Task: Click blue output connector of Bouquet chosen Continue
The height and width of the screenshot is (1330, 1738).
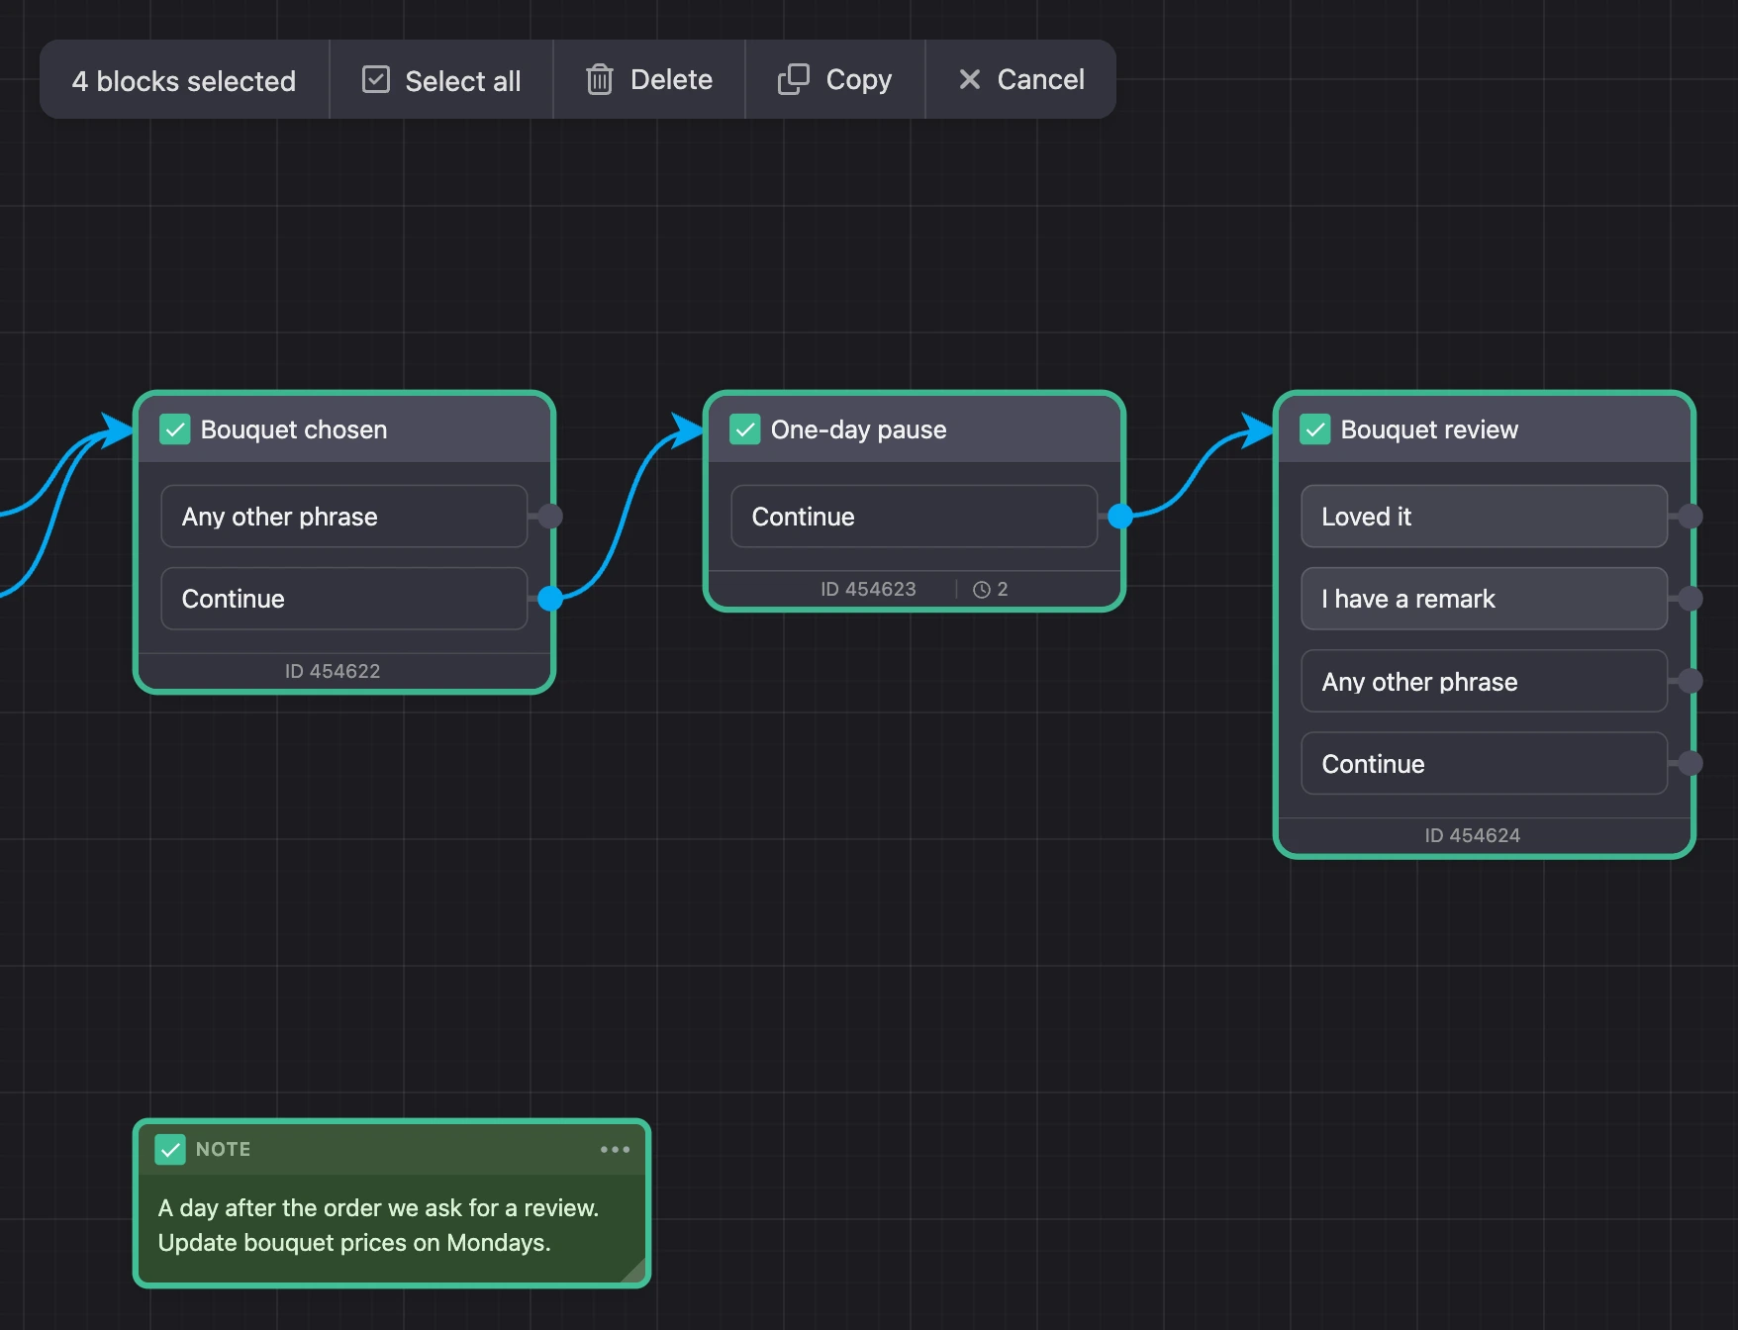Action: [x=550, y=598]
